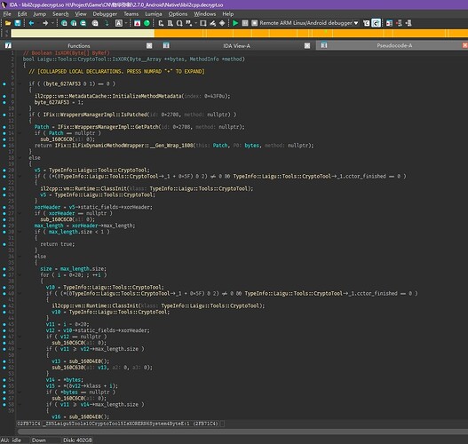468x444 pixels.
Task: Jump forward with the right arrow icon
Action: [45, 23]
